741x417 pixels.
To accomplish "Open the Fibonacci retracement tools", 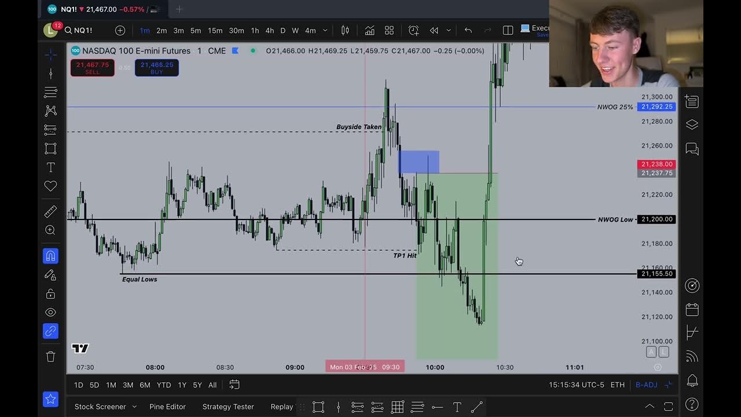I will (x=50, y=92).
